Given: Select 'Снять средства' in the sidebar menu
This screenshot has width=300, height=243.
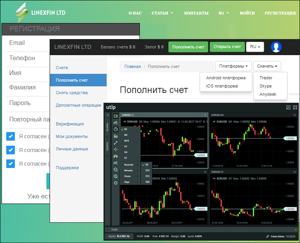Looking at the screenshot, I should pos(71,93).
